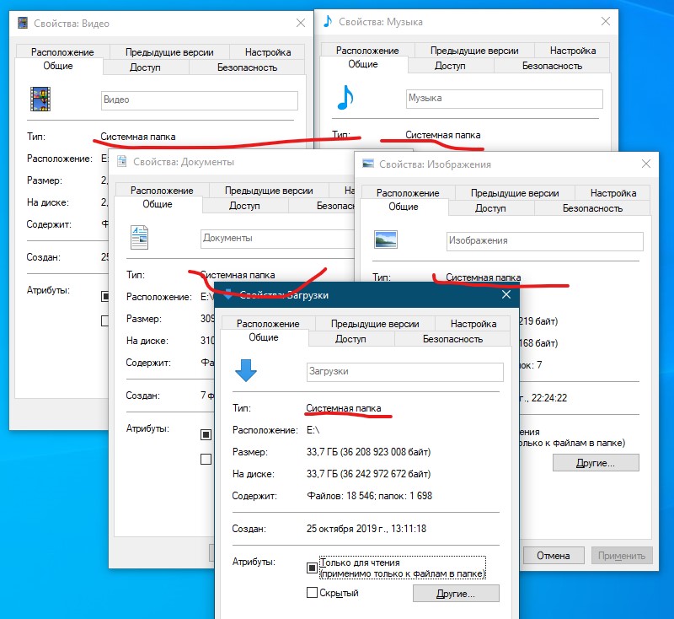Open Безопасность tab in Музыка window
This screenshot has height=619, width=674.
[x=553, y=66]
